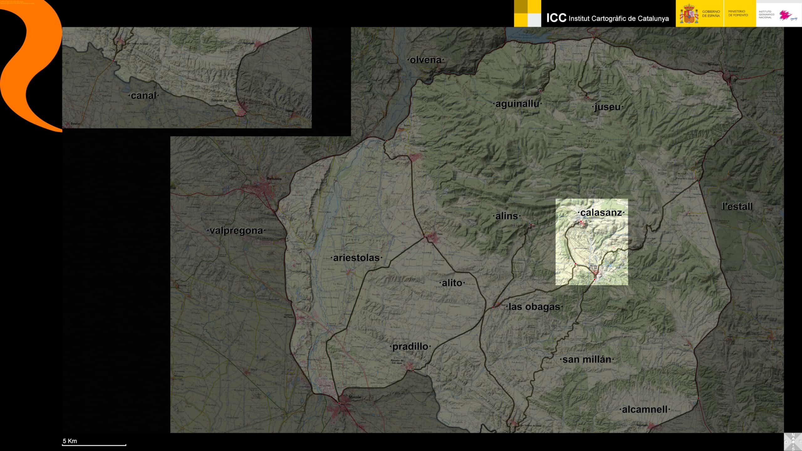Click the juseu region label
Image resolution: width=802 pixels, height=451 pixels.
607,107
